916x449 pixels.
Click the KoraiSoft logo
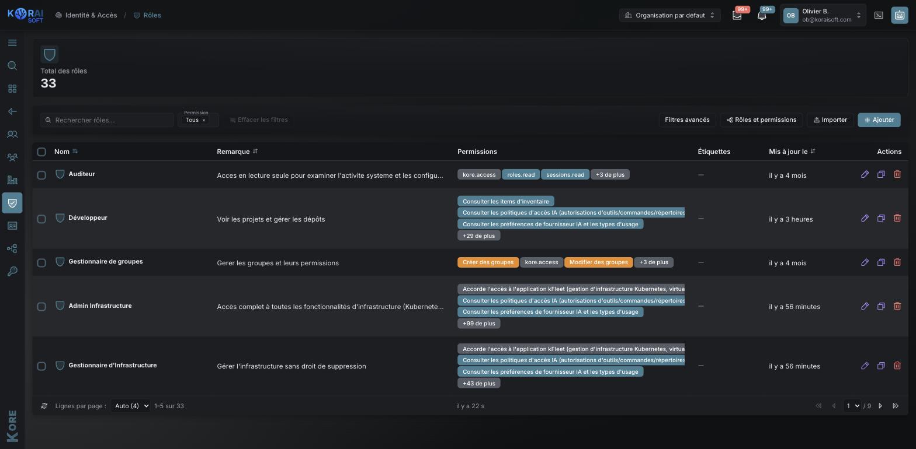coord(25,15)
